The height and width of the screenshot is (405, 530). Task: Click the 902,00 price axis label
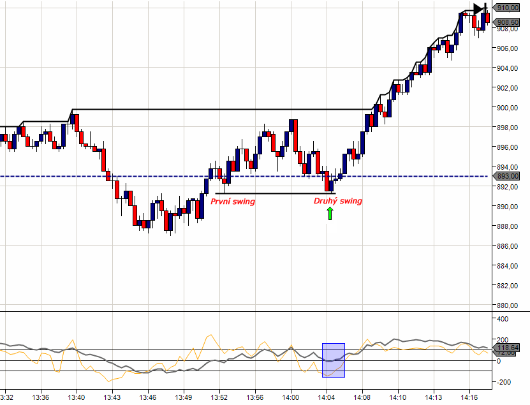(x=507, y=88)
